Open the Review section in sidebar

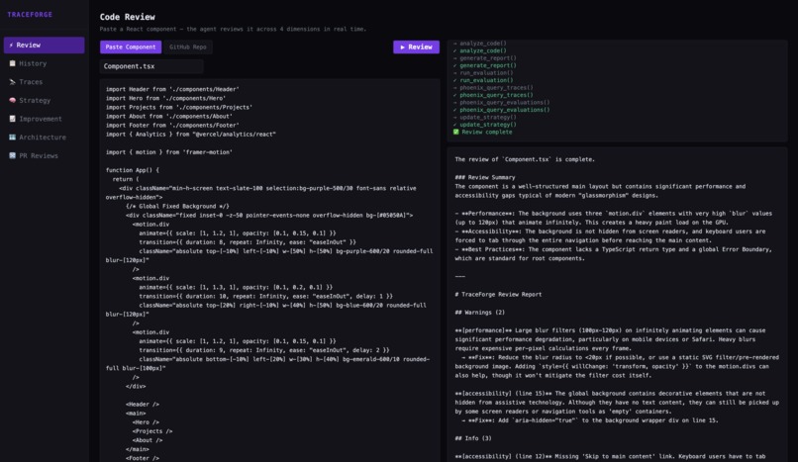[44, 46]
